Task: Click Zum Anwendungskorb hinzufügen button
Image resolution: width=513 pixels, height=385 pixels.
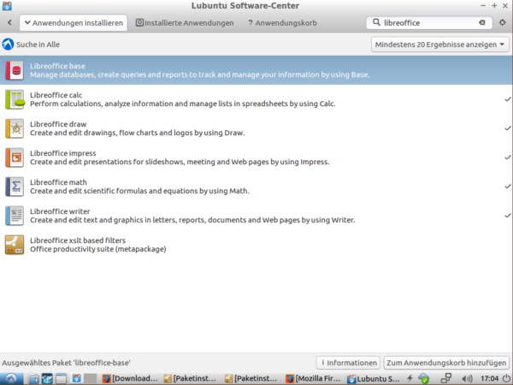Action: [x=446, y=363]
